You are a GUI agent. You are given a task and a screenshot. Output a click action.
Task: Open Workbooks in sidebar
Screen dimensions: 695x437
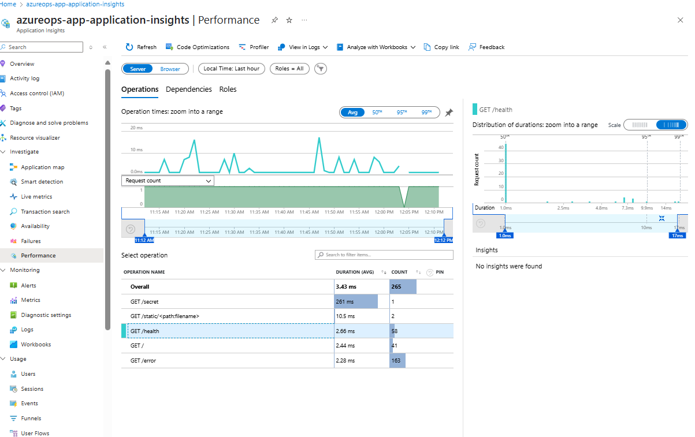pyautogui.click(x=36, y=344)
